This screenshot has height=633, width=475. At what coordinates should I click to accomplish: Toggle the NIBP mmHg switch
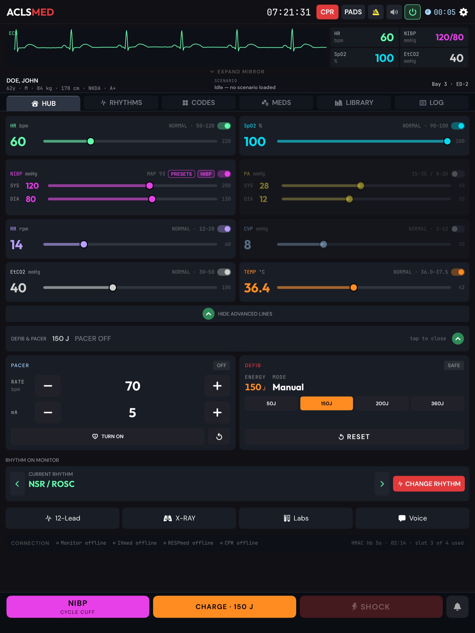coord(224,174)
